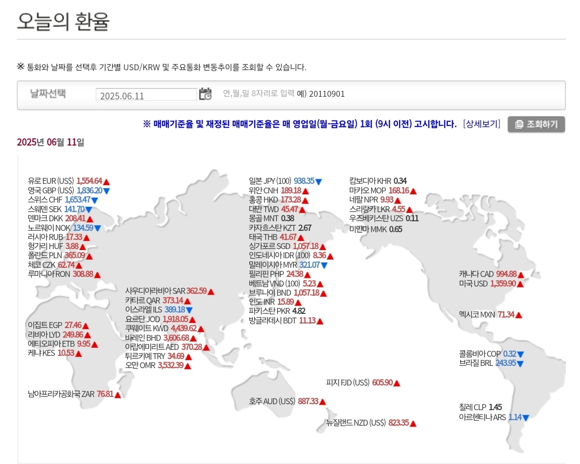580x464 pixels.
Task: Select 튀르키예 TRY exchange rate
Action: pyautogui.click(x=159, y=356)
